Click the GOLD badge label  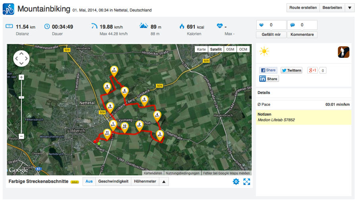[75, 182]
